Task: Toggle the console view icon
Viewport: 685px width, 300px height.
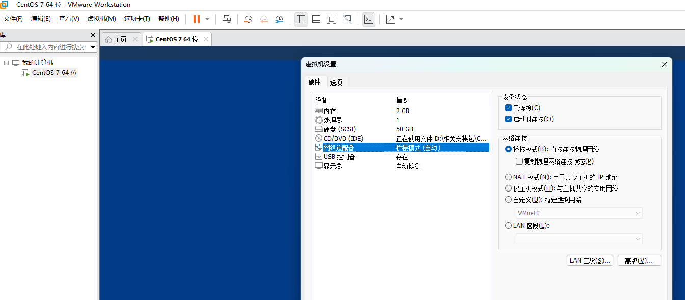Action: 369,19
